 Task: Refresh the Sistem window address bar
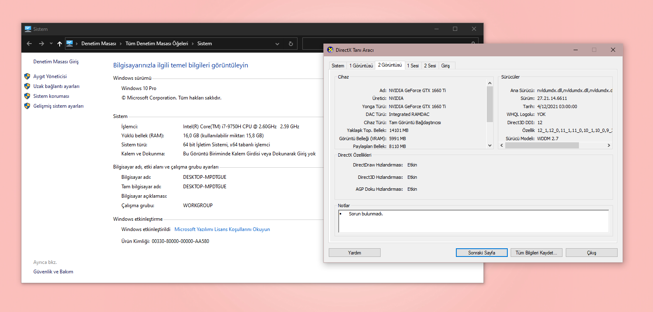[291, 44]
